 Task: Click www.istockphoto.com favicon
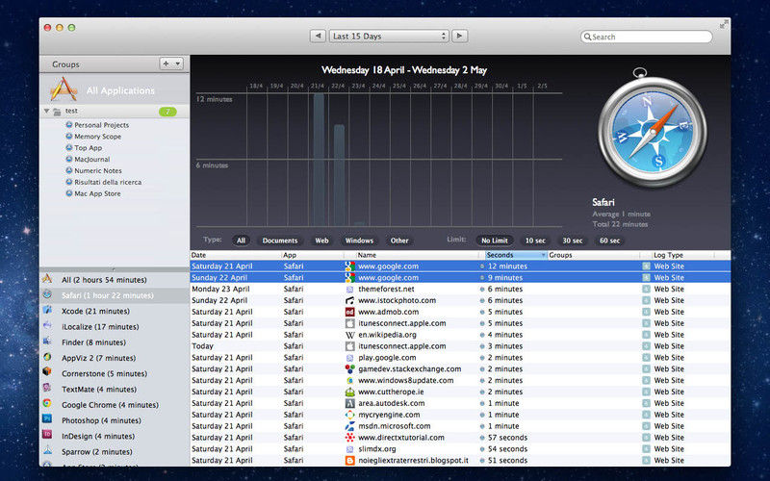[x=349, y=300]
